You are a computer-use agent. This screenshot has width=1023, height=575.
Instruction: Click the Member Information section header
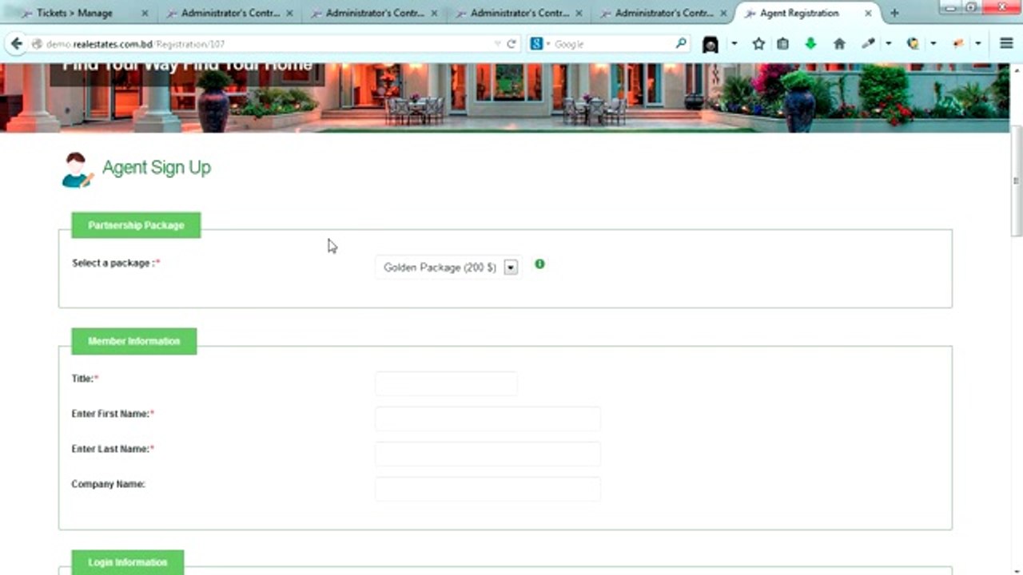[x=134, y=341]
